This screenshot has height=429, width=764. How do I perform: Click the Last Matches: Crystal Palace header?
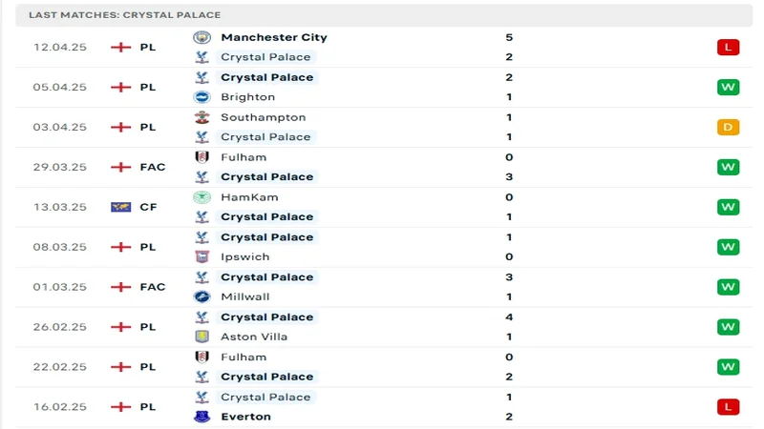pos(125,15)
